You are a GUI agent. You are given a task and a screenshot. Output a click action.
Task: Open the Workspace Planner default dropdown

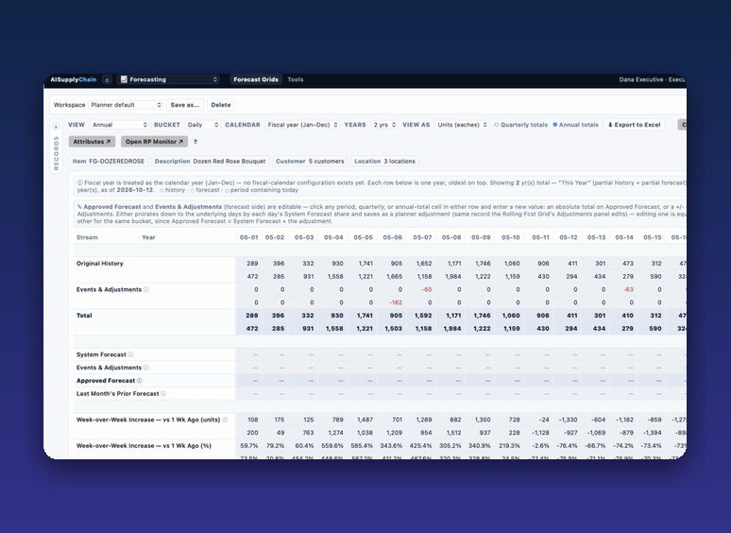(126, 105)
